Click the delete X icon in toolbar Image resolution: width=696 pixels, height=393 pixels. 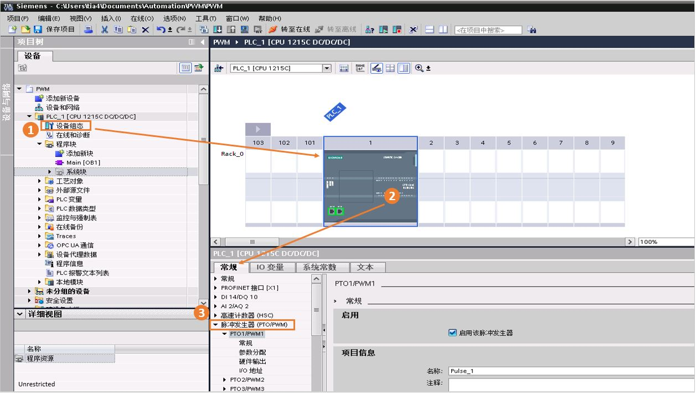click(145, 29)
